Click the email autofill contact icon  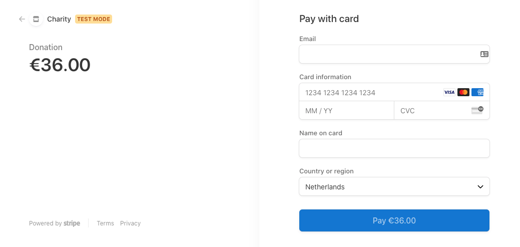(484, 54)
